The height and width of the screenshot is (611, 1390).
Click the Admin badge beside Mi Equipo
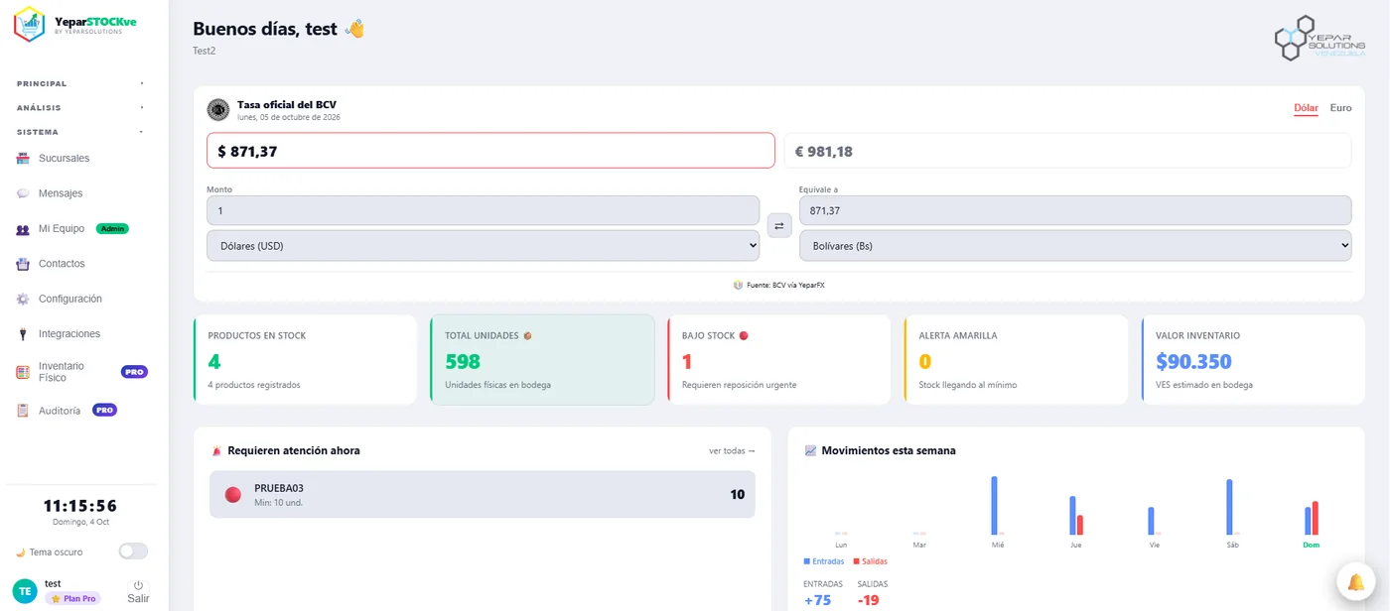(112, 229)
